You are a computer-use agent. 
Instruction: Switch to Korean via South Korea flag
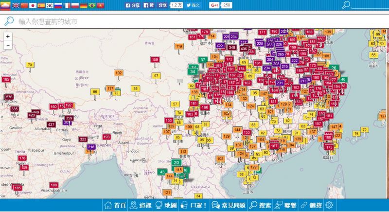50,5
